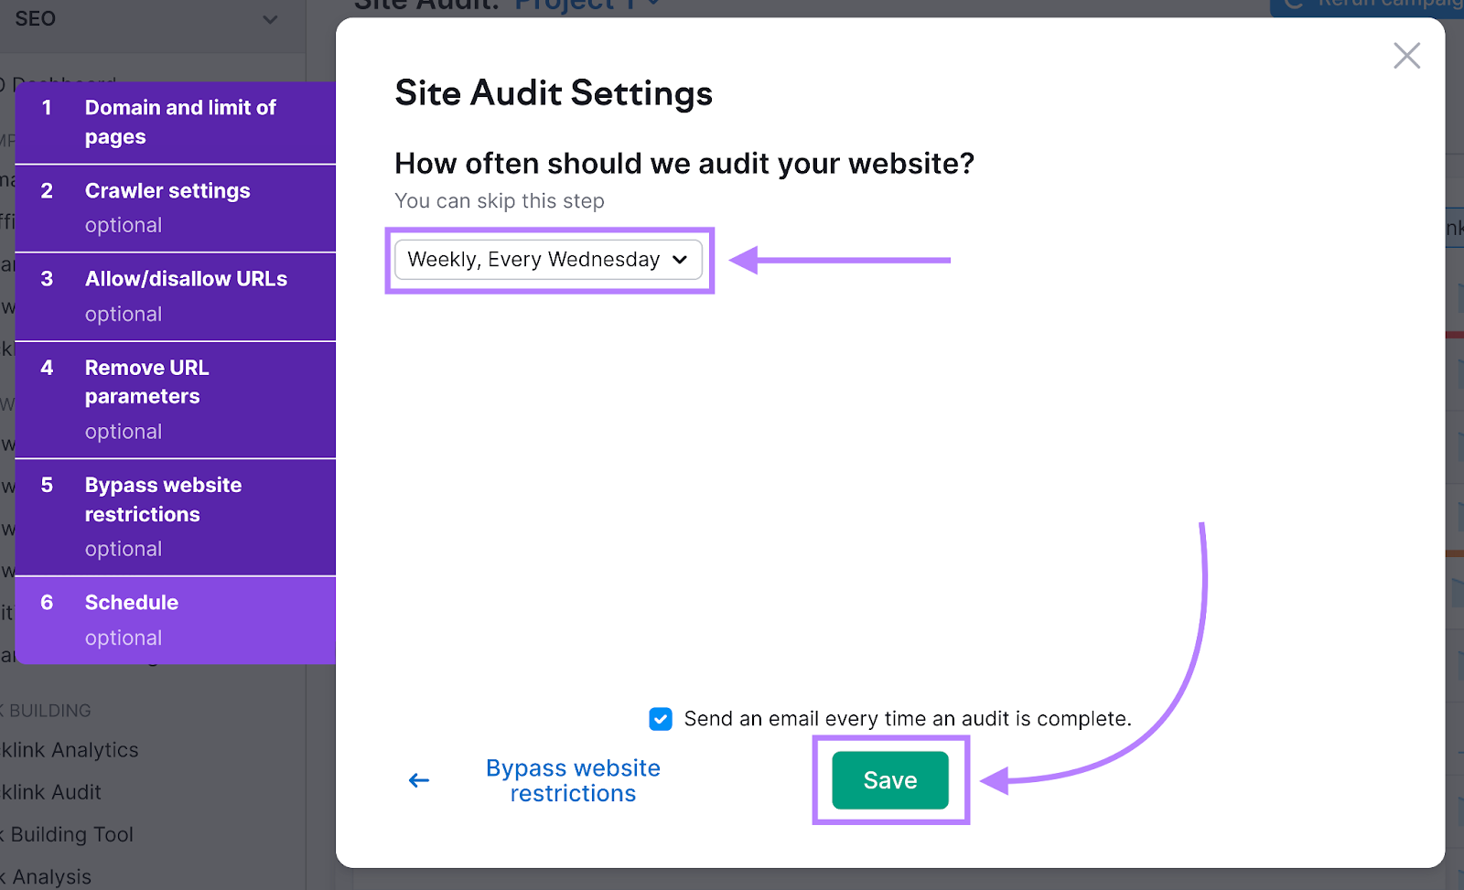The height and width of the screenshot is (890, 1464).
Task: Open the Crawler settings step
Action: click(176, 207)
